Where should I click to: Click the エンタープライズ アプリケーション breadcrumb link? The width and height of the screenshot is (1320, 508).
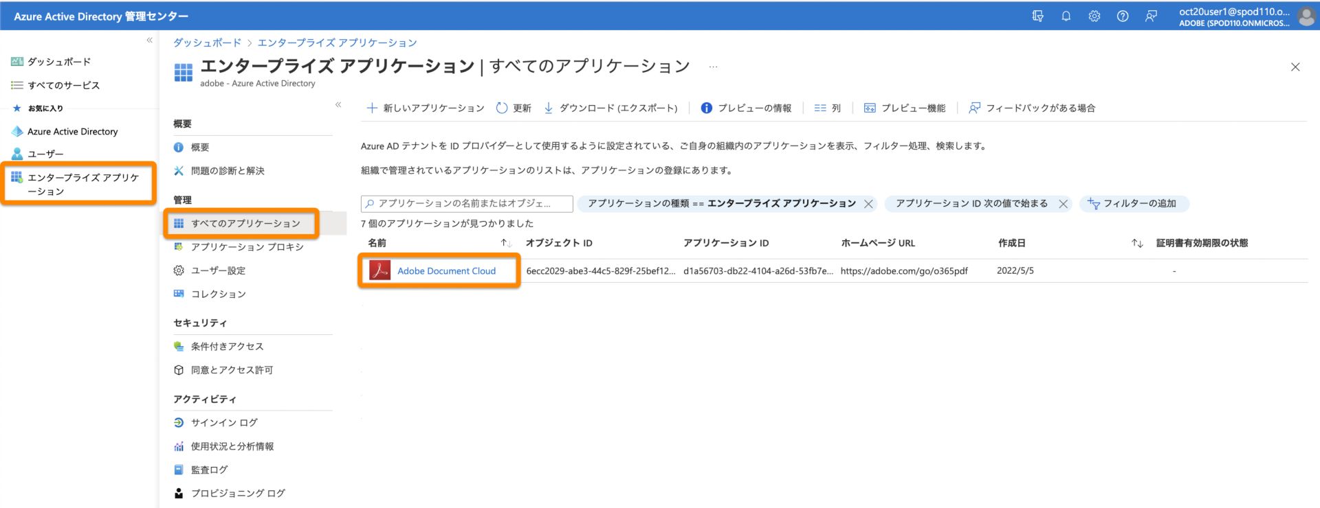click(337, 43)
